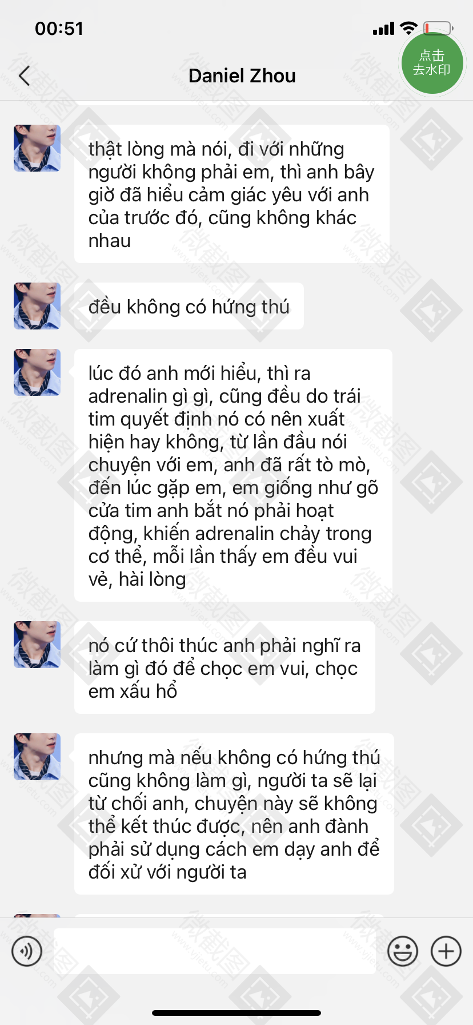Tap the back arrow icon

pos(24,76)
